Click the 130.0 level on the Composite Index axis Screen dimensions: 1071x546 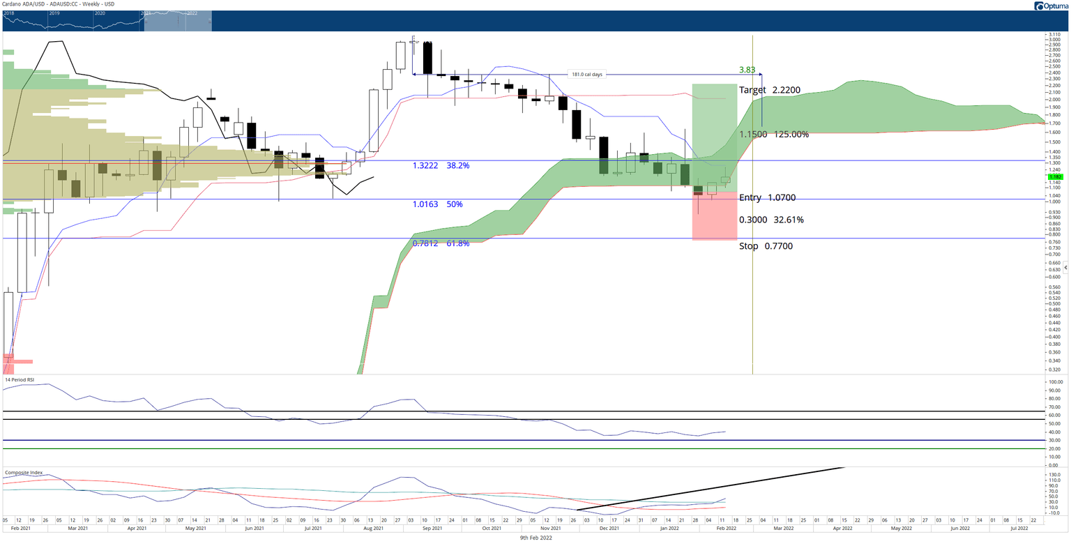coord(1054,474)
